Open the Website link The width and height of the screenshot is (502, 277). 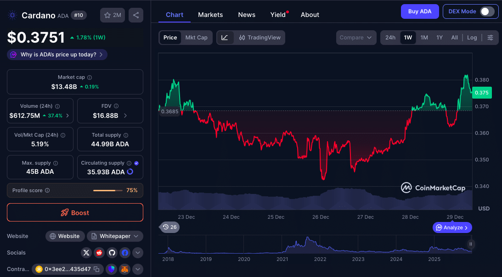[x=65, y=236]
